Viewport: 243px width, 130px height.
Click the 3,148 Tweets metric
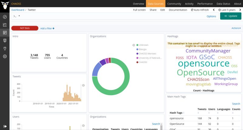pyautogui.click(x=34, y=56)
